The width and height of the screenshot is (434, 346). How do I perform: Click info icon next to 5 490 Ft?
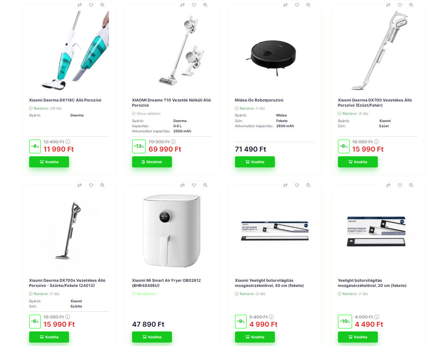pyautogui.click(x=271, y=317)
